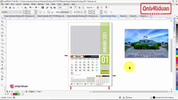
Task: Toggle Show Rulers button
Action: (76, 7)
